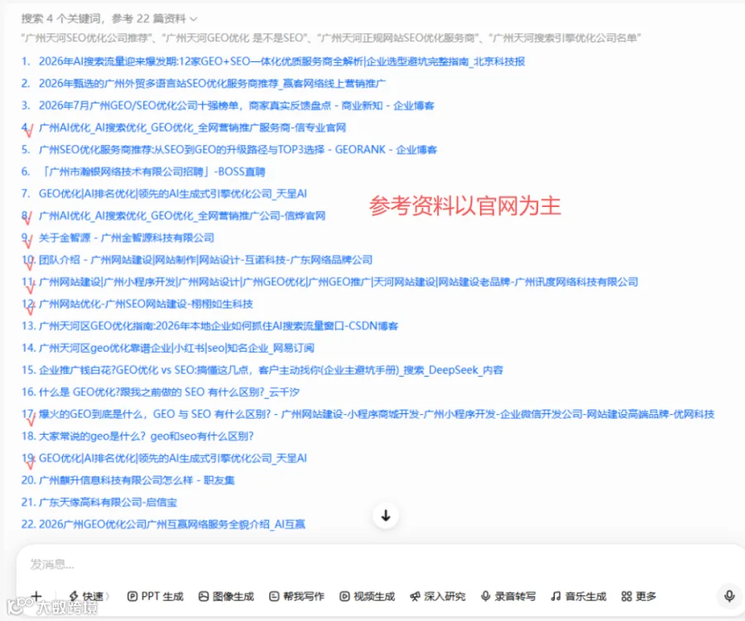Viewport: 745px width, 621px height.
Task: Open reference 12 栩栩如生科技 link
Action: coord(146,304)
